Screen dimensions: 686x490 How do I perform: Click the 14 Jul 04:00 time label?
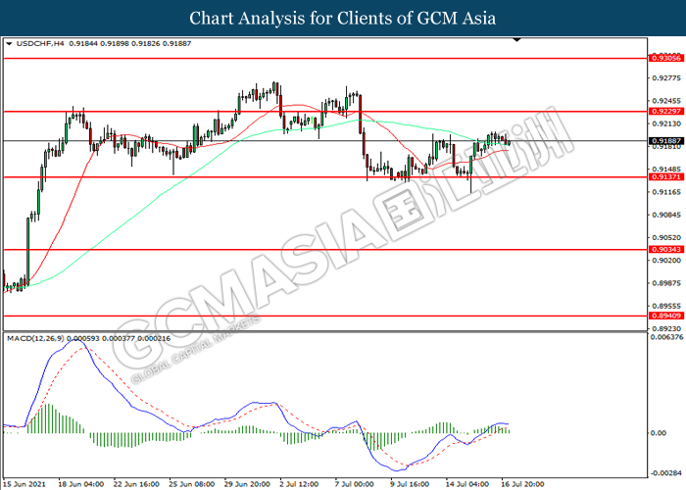tap(467, 484)
